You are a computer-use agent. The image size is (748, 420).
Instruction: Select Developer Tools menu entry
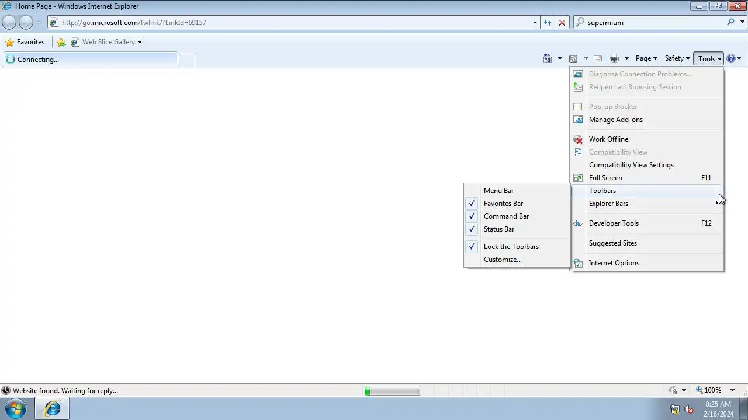pos(647,223)
